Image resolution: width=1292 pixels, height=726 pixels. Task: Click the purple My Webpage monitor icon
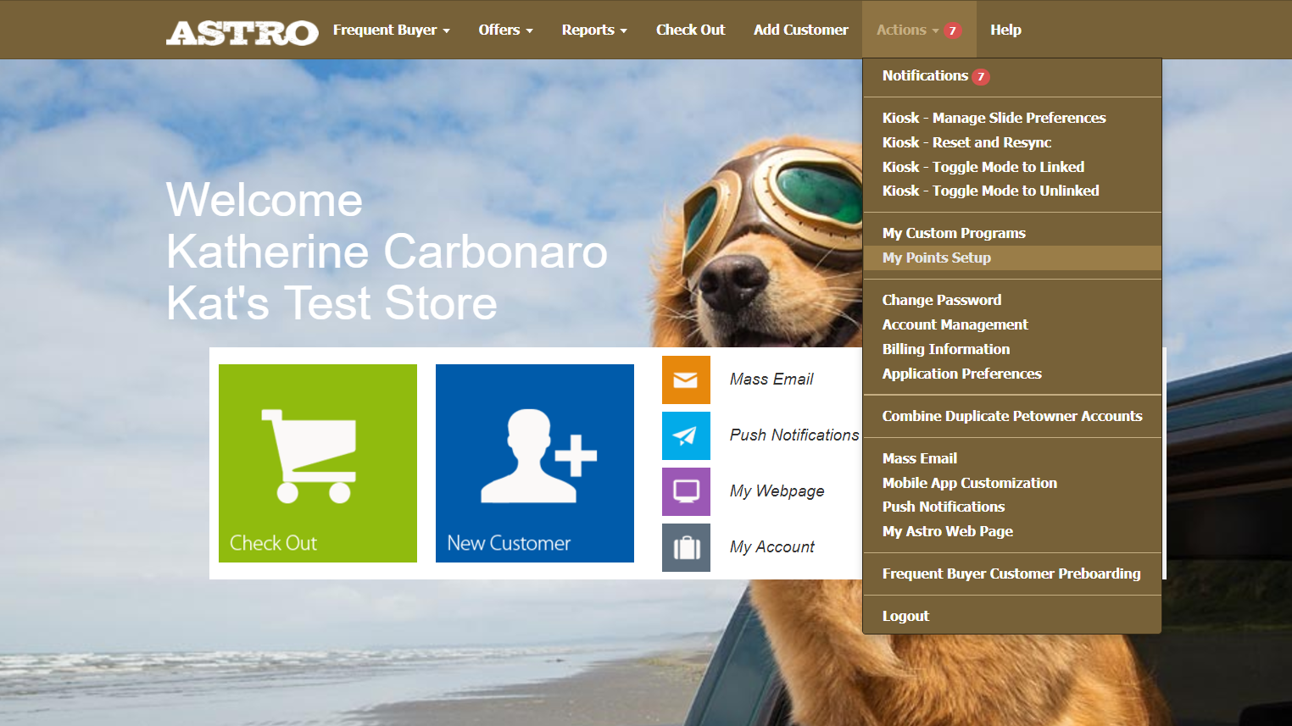(x=686, y=491)
